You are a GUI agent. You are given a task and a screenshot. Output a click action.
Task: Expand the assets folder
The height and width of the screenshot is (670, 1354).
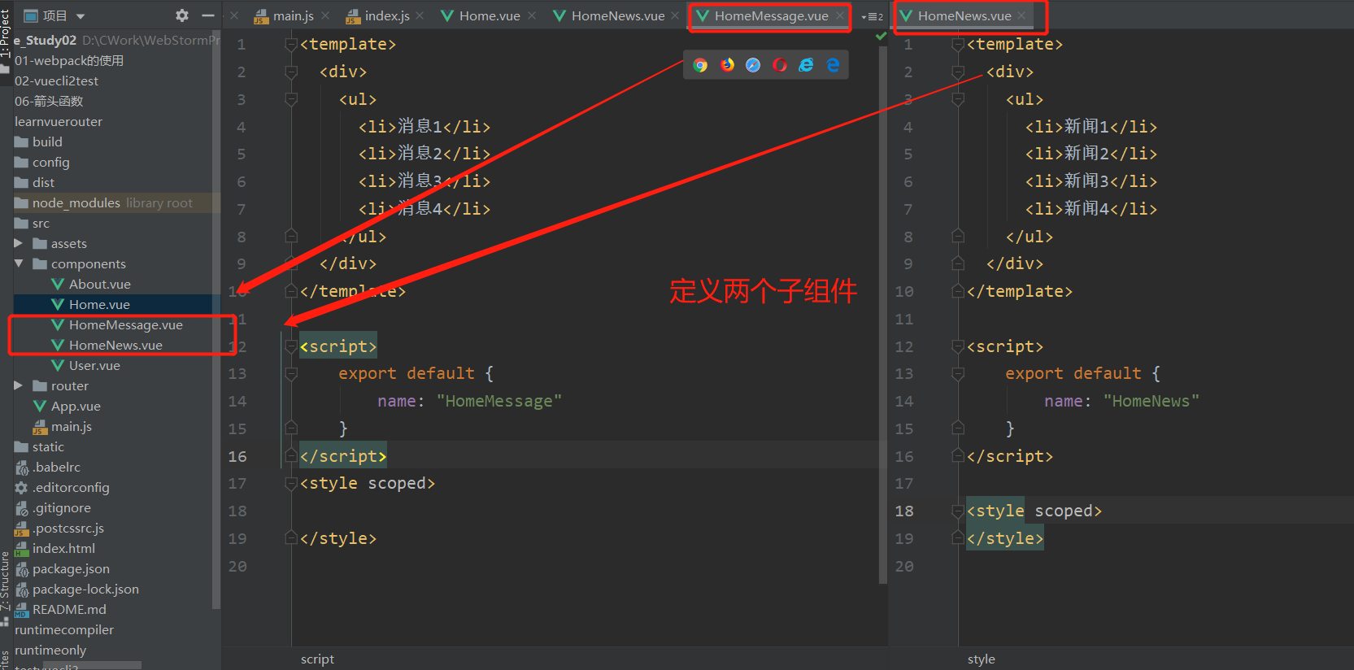tap(19, 243)
